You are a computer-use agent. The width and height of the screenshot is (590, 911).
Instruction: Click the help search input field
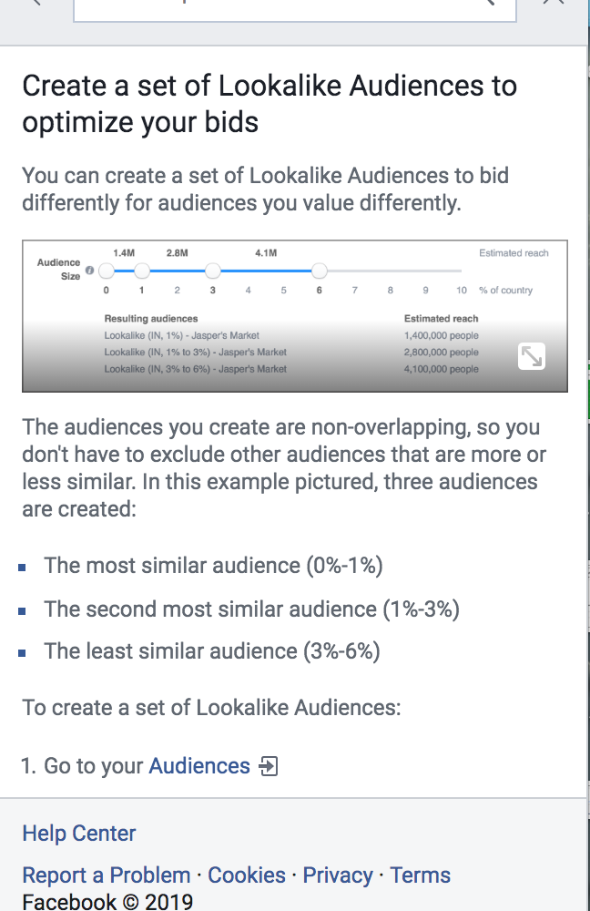coord(295,10)
